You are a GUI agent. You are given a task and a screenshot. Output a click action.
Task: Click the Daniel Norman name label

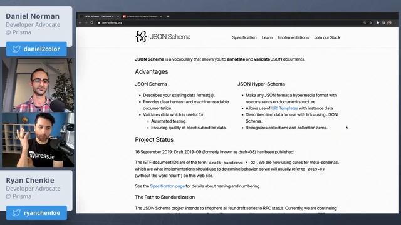pos(33,16)
